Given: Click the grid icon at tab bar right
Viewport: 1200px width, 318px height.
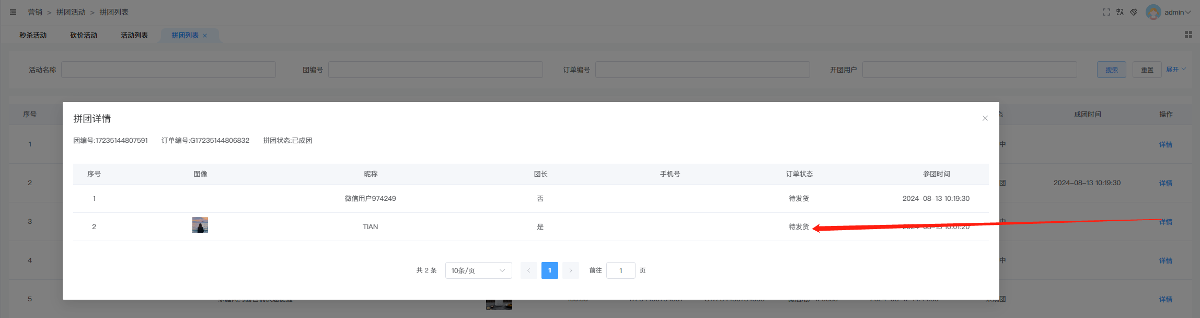Looking at the screenshot, I should (1188, 35).
